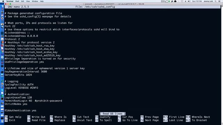Image resolution: width=223 pixels, height=125 pixels.
Task: Click the 'Write Out' nano shortcut
Action: pos(36,117)
